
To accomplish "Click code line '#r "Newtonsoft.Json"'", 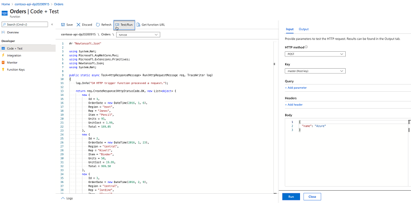I will pyautogui.click(x=85, y=44).
